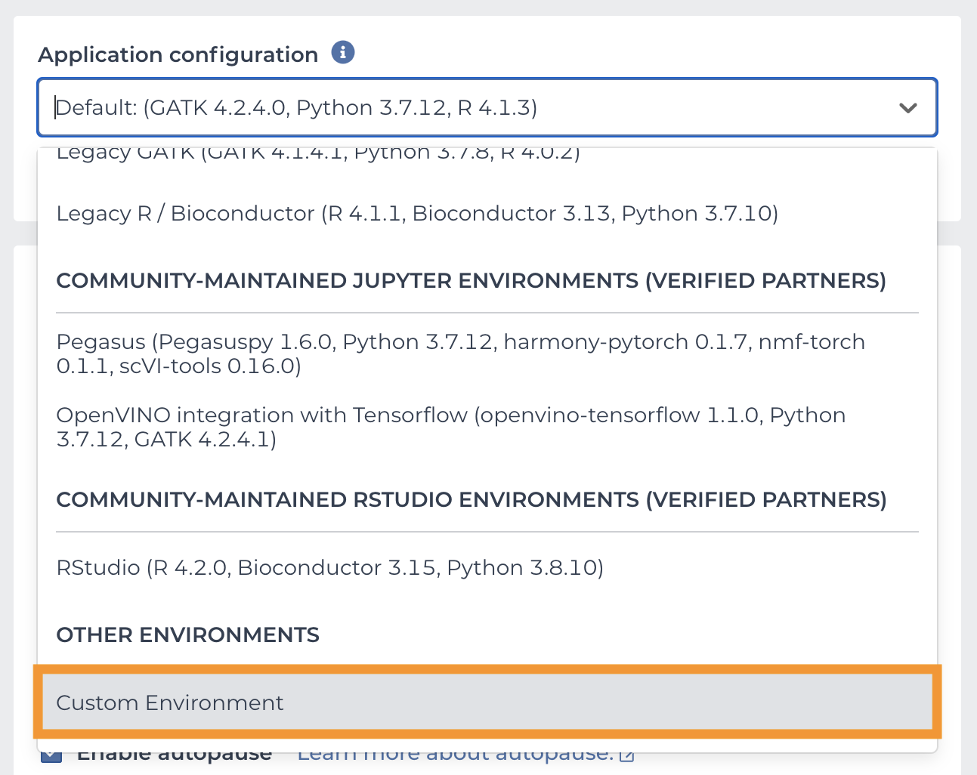Click the Community-Maintained RStudio Environments header

click(471, 500)
